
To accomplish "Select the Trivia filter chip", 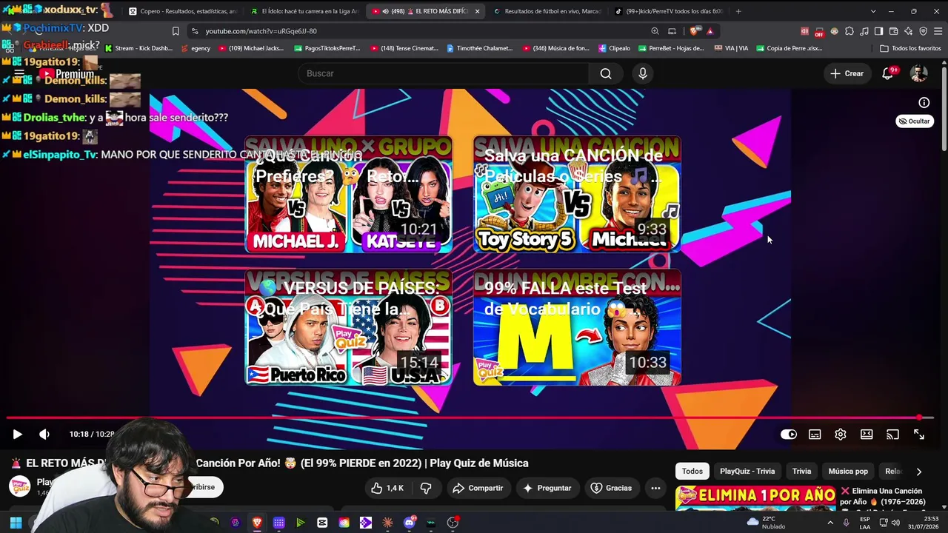I will (x=801, y=471).
